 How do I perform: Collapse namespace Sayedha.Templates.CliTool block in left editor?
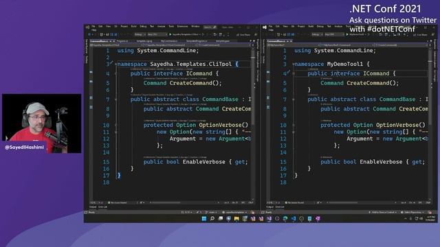(x=116, y=64)
